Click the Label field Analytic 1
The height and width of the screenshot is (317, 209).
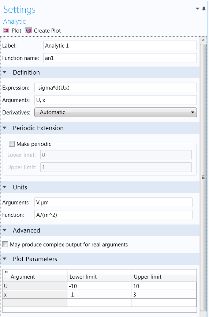tap(120, 45)
